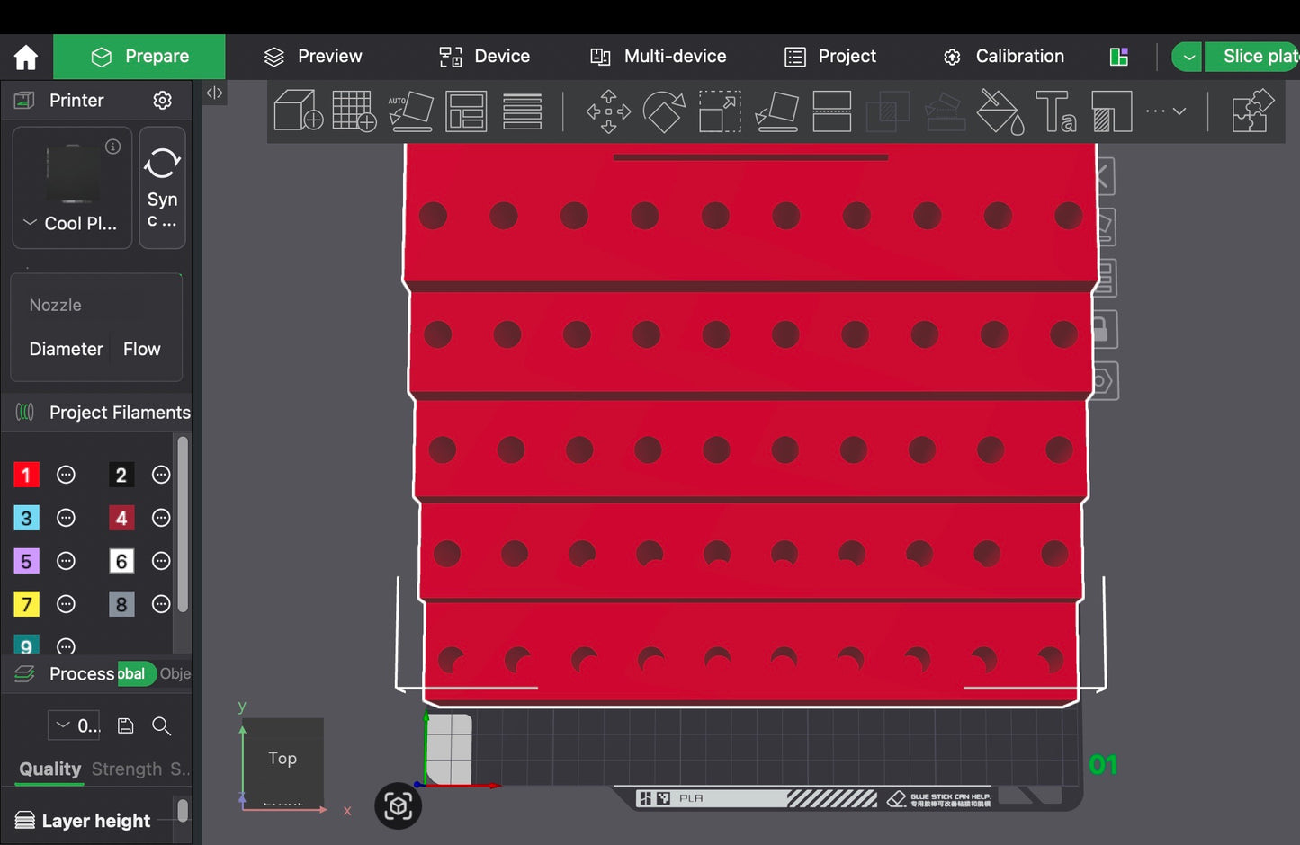Viewport: 1300px width, 845px height.
Task: Click the Project Filaments spool icon
Action: [x=25, y=412]
